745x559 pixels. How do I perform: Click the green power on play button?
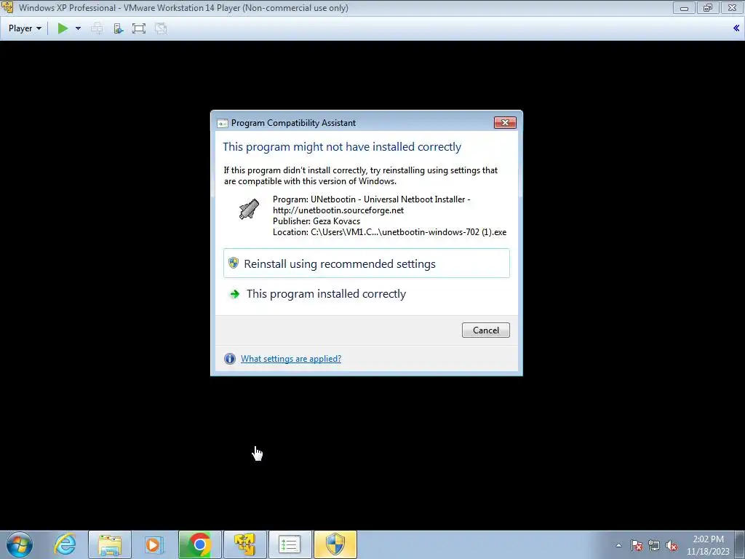[x=63, y=28]
